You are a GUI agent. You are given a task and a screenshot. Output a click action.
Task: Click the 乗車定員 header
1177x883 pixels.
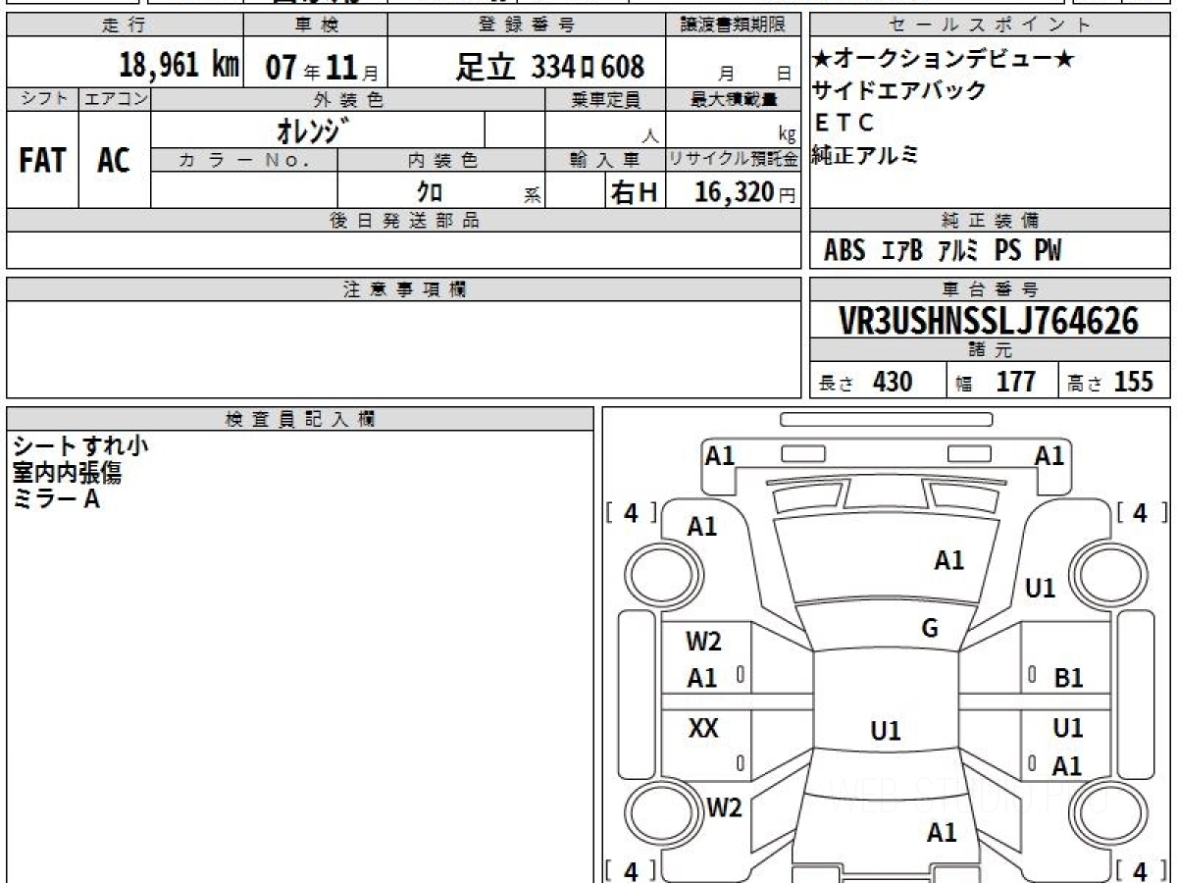click(x=605, y=99)
